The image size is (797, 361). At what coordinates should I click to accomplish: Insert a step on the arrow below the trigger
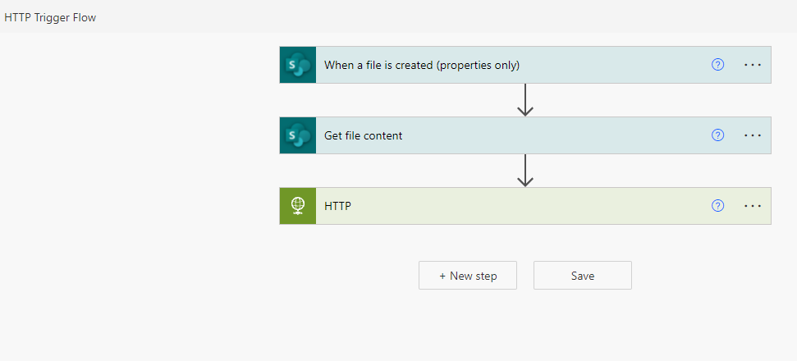tap(525, 100)
